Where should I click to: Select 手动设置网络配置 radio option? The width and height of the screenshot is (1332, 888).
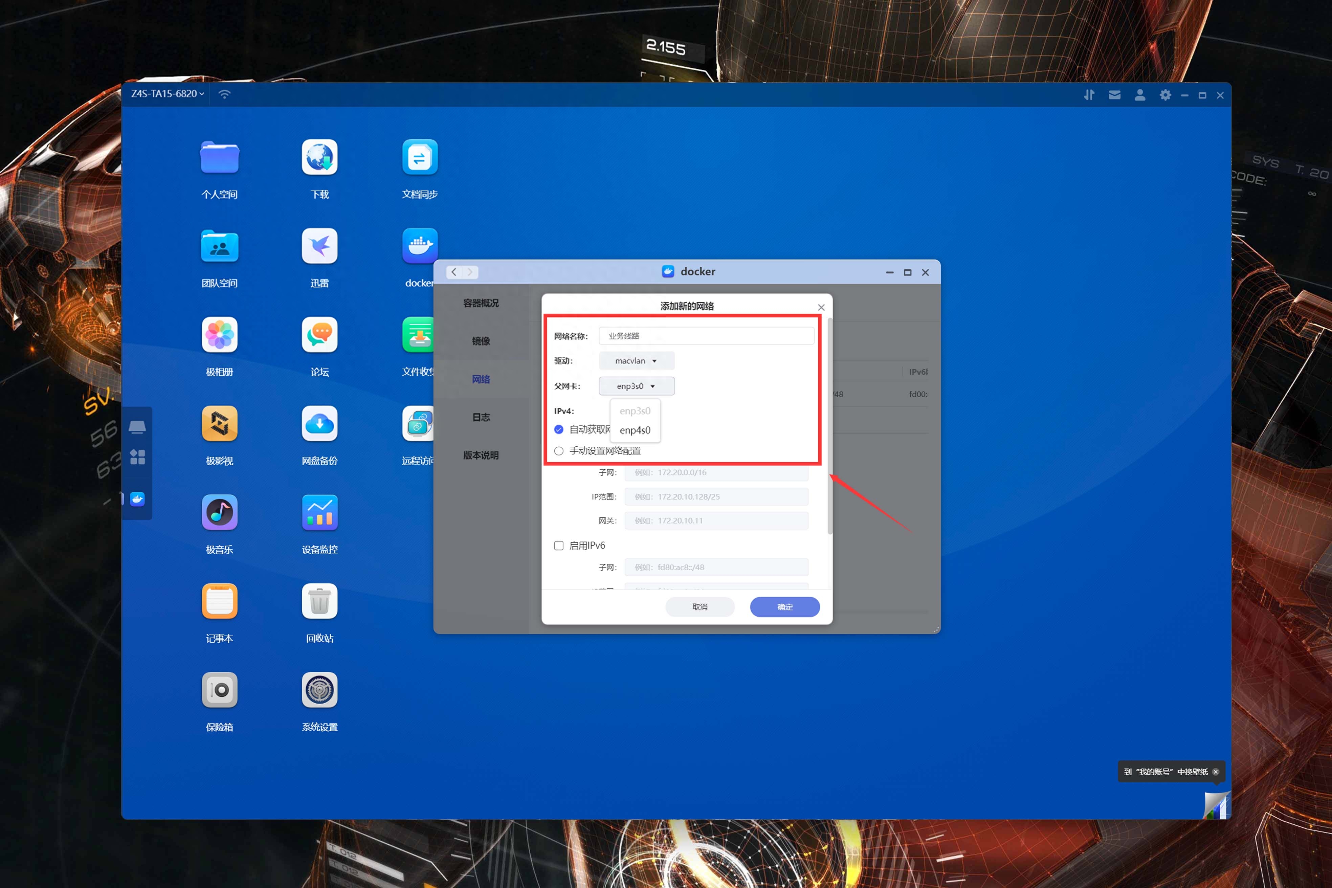click(558, 451)
